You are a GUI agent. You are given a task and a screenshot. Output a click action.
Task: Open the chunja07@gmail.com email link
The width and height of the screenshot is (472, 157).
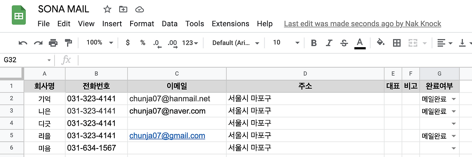pos(167,136)
